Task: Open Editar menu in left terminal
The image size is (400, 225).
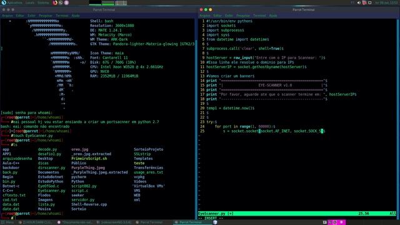Action: click(x=20, y=16)
